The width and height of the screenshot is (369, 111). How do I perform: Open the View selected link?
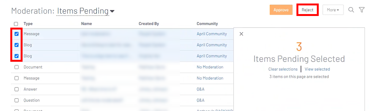pyautogui.click(x=317, y=69)
